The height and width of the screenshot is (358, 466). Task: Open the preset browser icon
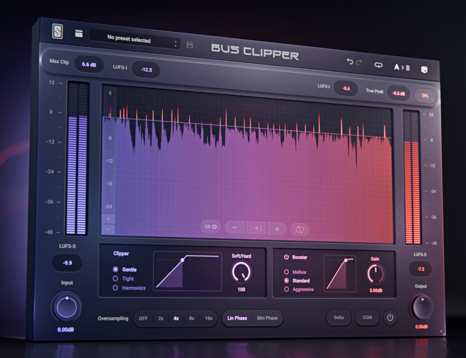(79, 34)
